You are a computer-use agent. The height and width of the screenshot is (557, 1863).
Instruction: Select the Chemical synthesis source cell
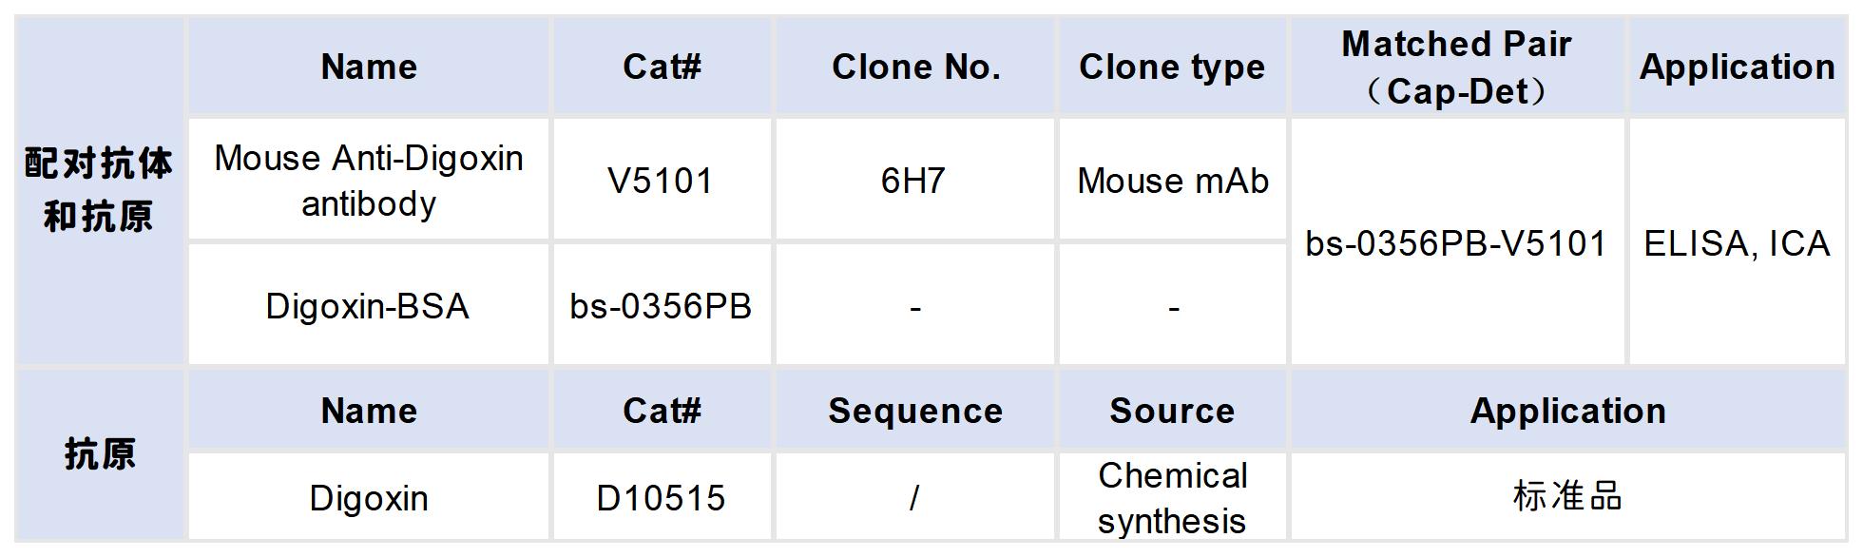1172,498
